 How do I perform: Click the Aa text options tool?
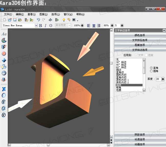point(4,34)
